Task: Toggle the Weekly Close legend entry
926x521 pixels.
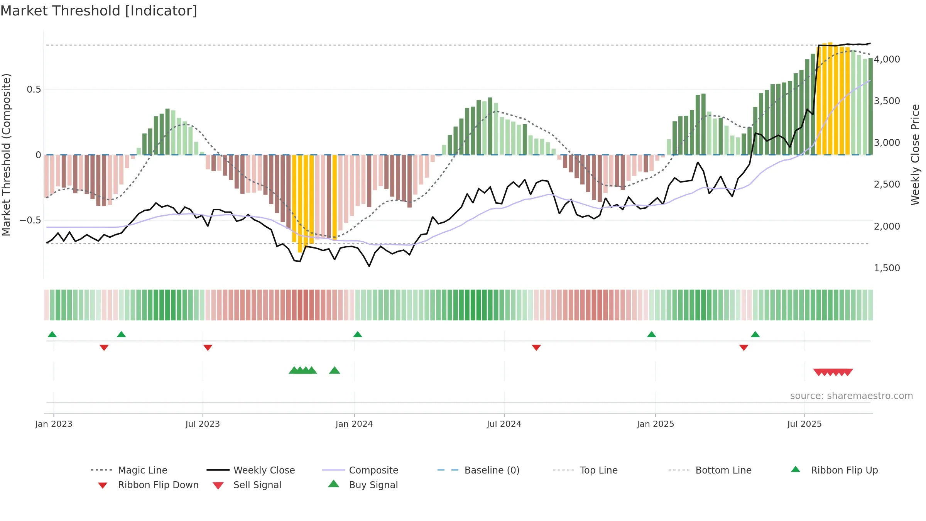Action: pyautogui.click(x=251, y=470)
